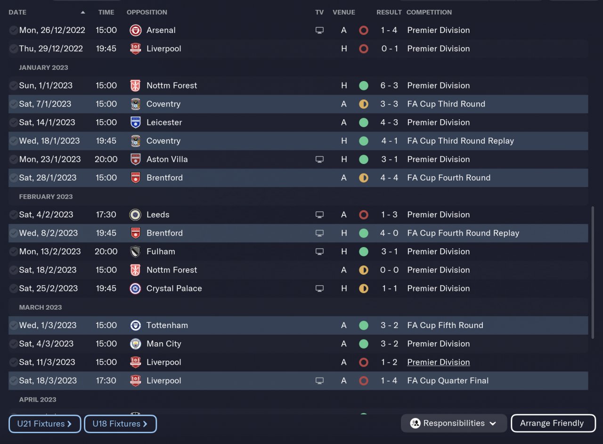Toggle the checkmark beside the 4/2/2023 Leeds fixture

point(14,214)
